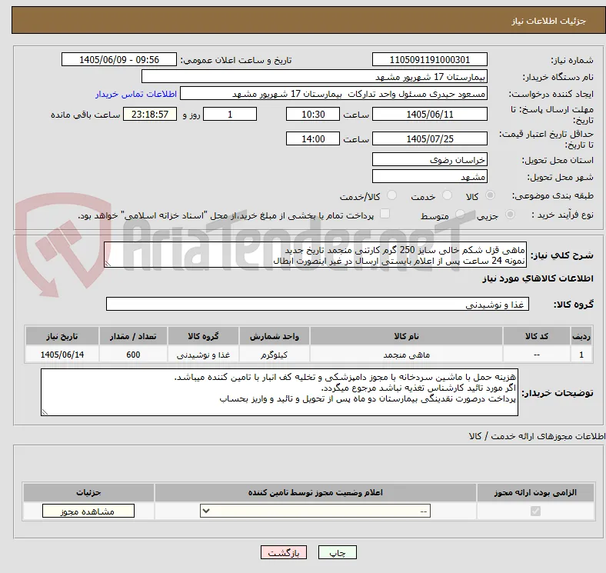Click the کیلوگرم unit cell
The image size is (606, 573).
(x=274, y=355)
